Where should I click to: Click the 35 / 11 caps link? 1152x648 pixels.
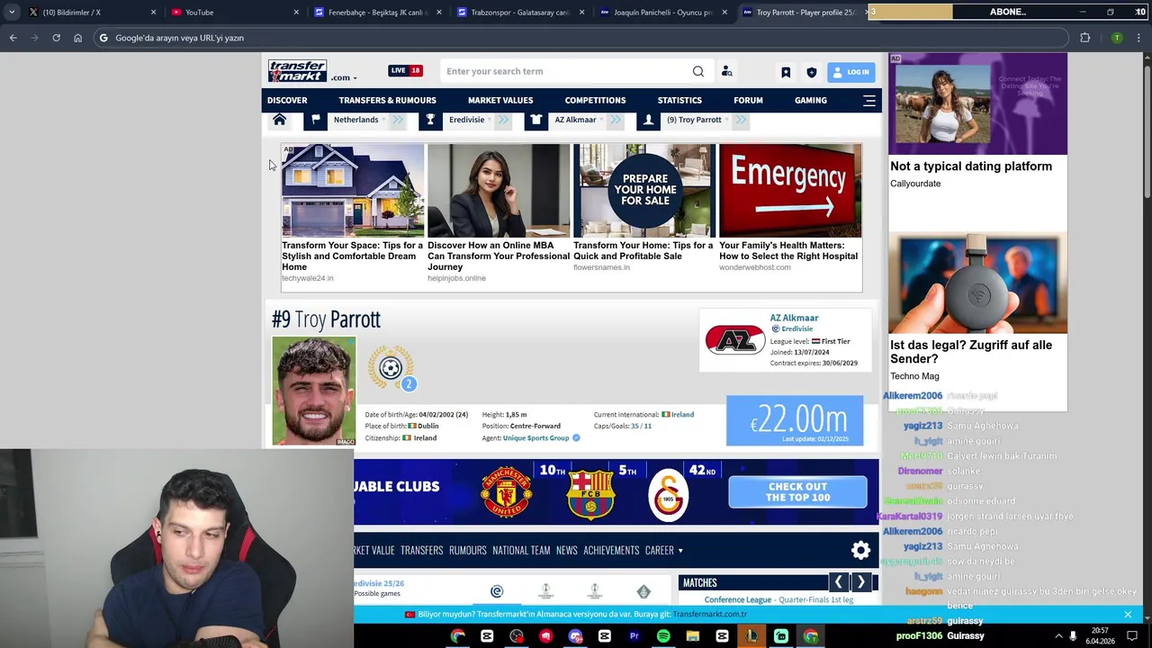pos(641,426)
